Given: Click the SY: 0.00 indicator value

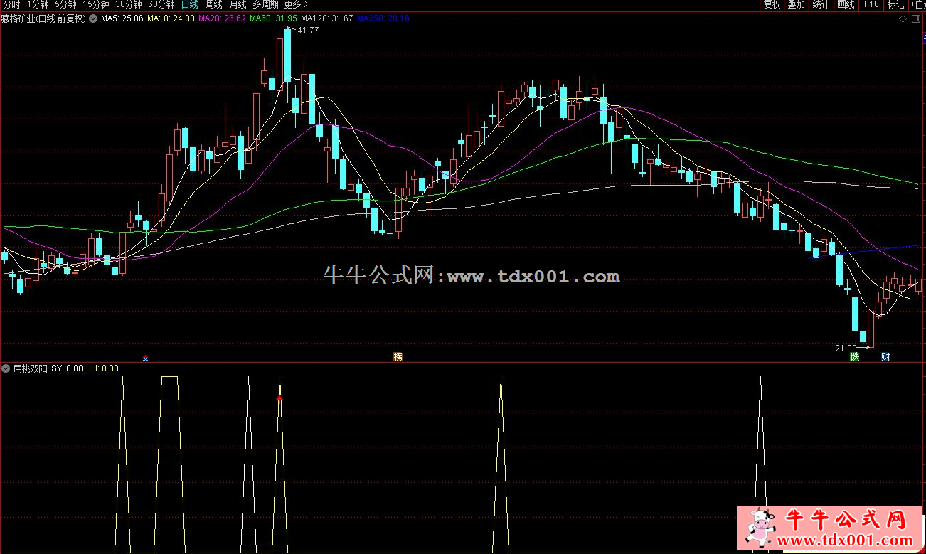Looking at the screenshot, I should pyautogui.click(x=68, y=368).
